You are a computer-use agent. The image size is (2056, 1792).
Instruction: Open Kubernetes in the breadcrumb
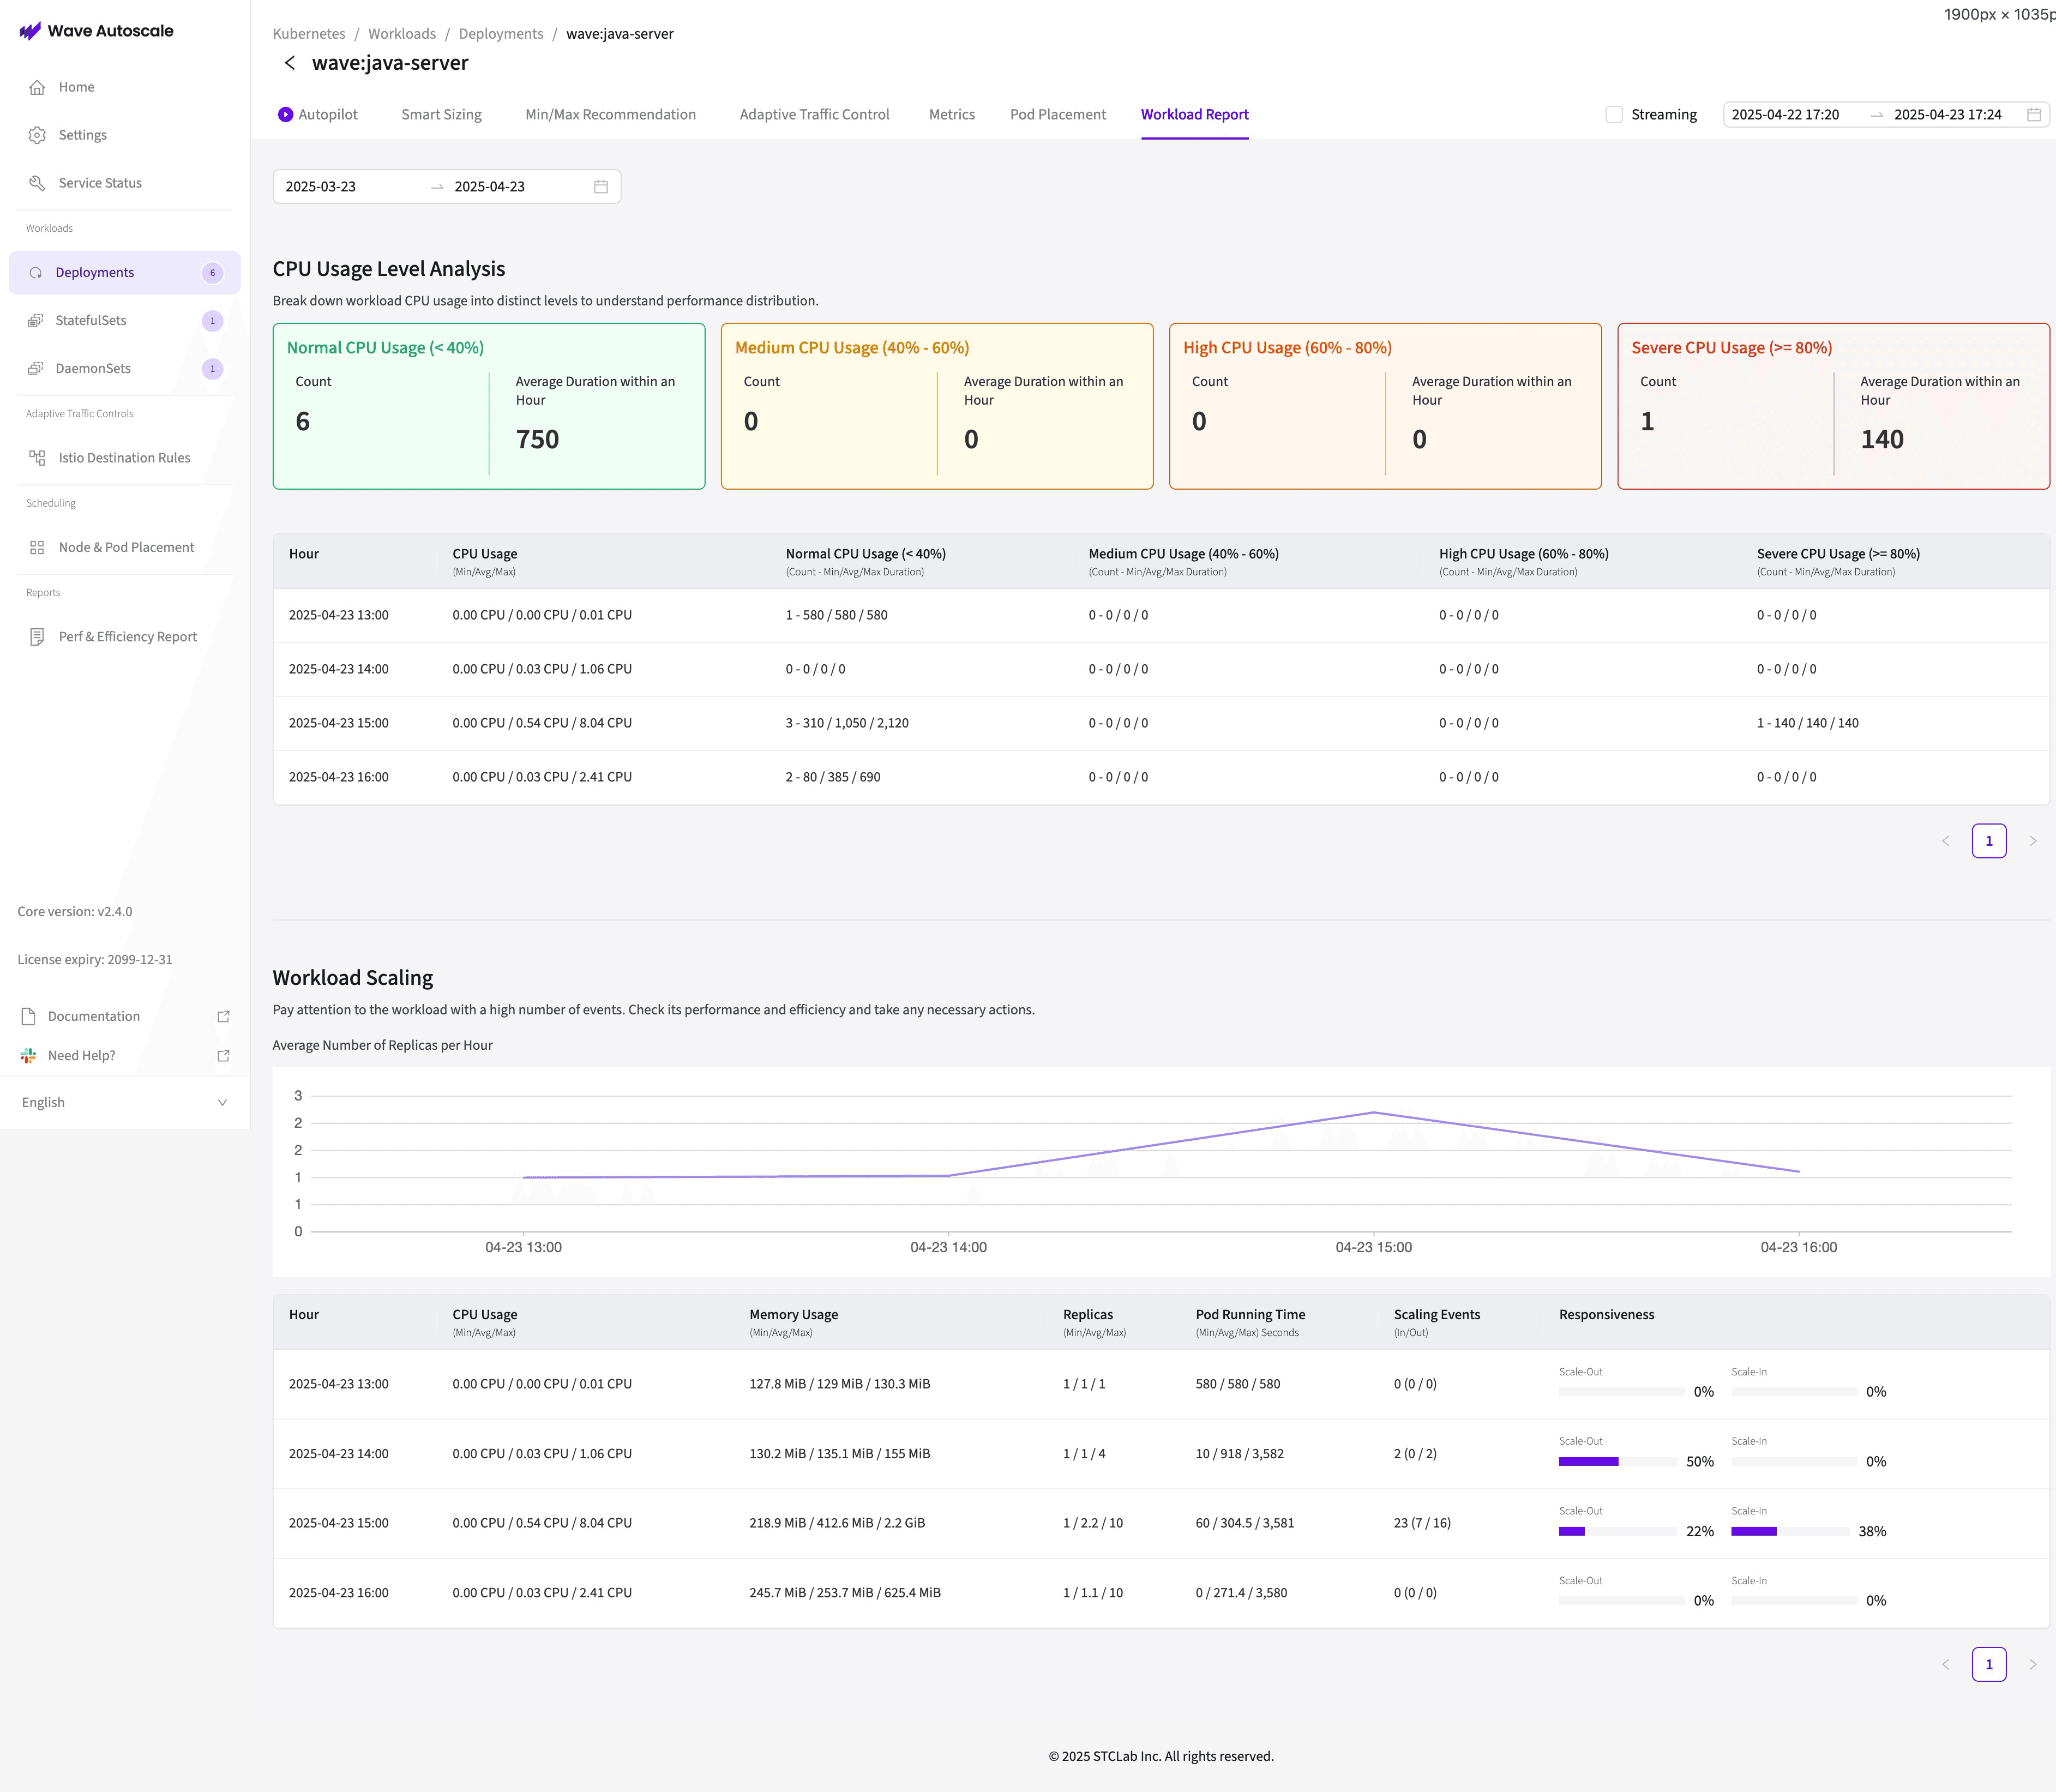(x=309, y=34)
